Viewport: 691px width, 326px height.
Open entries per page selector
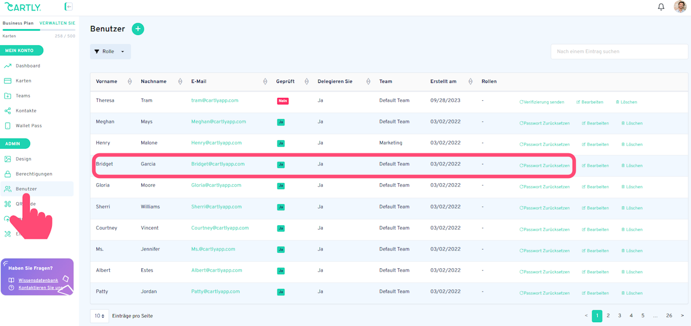99,316
